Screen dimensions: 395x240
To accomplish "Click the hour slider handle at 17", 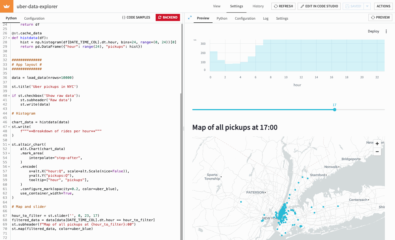I will 335,110.
